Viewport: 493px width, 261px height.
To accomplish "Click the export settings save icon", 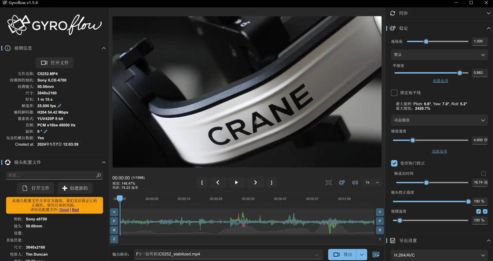I will click(393, 240).
